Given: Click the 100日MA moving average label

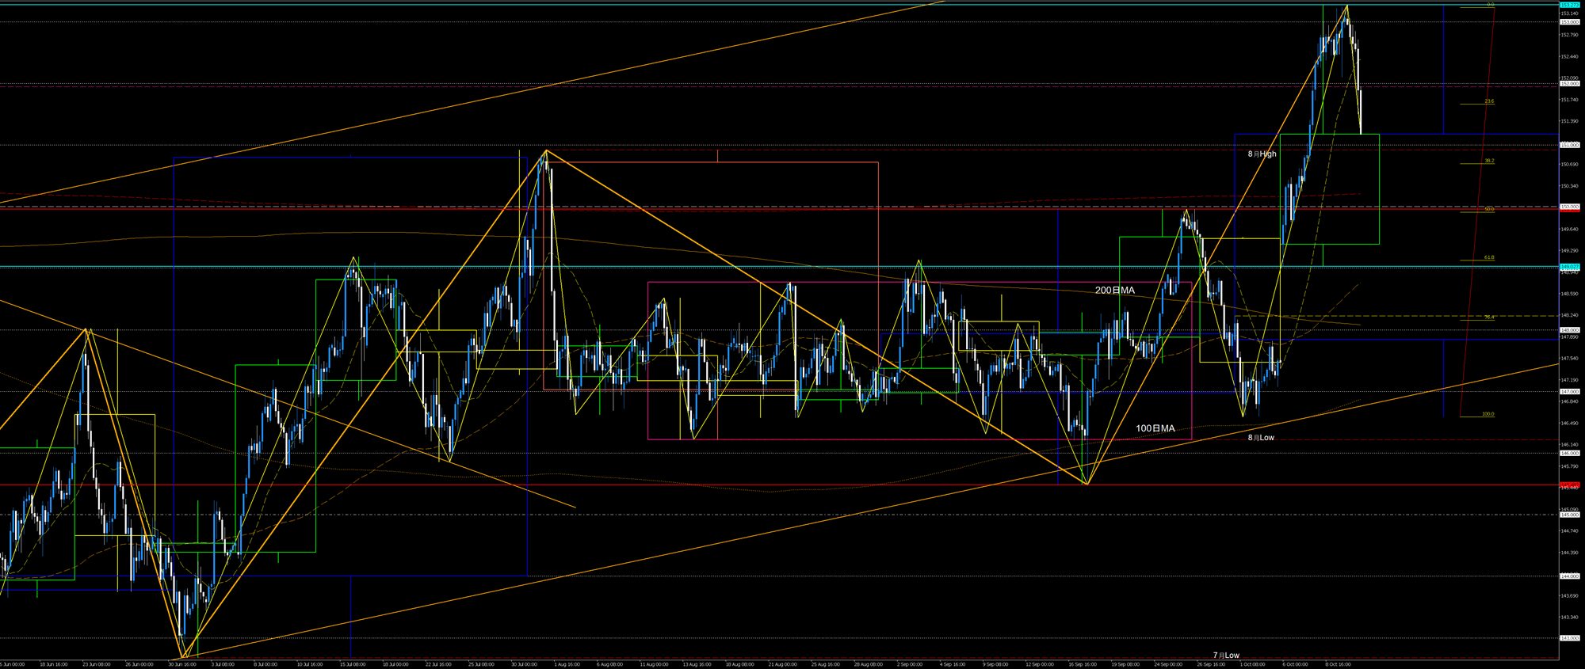Looking at the screenshot, I should pyautogui.click(x=1155, y=428).
